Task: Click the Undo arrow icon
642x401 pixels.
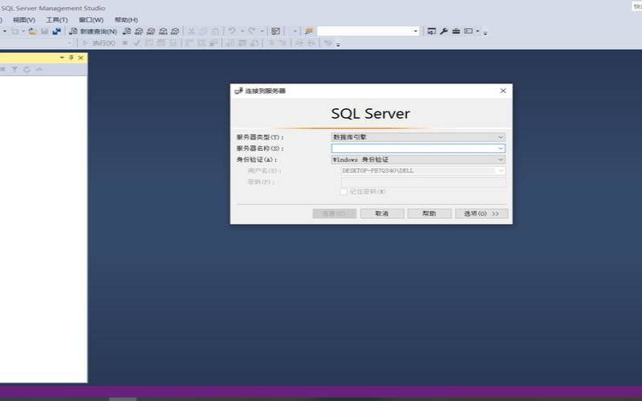Action: click(x=231, y=31)
